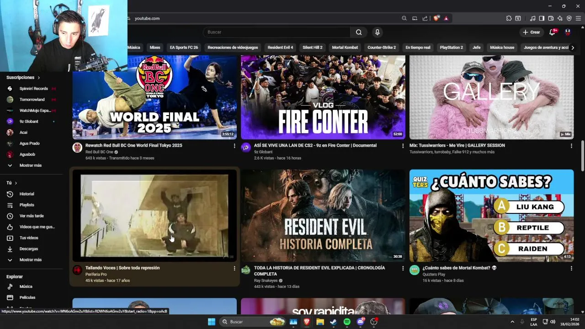Screen dimensions: 585x329
Task: Open the Brave Wallet icon
Action: coord(551,18)
